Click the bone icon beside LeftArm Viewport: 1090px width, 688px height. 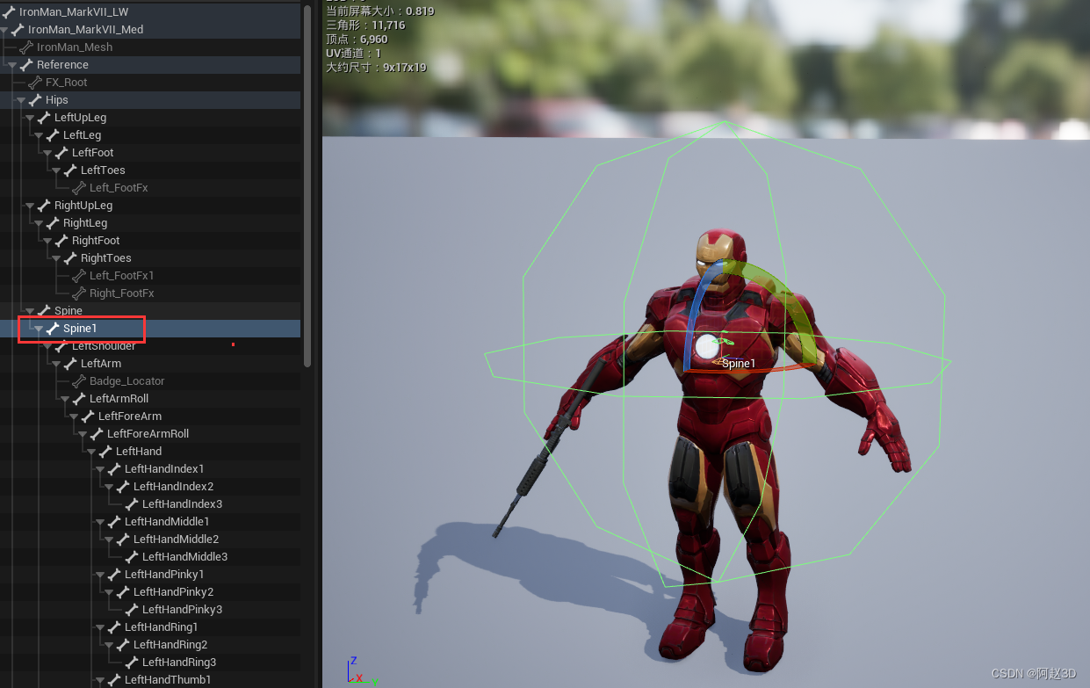point(70,364)
